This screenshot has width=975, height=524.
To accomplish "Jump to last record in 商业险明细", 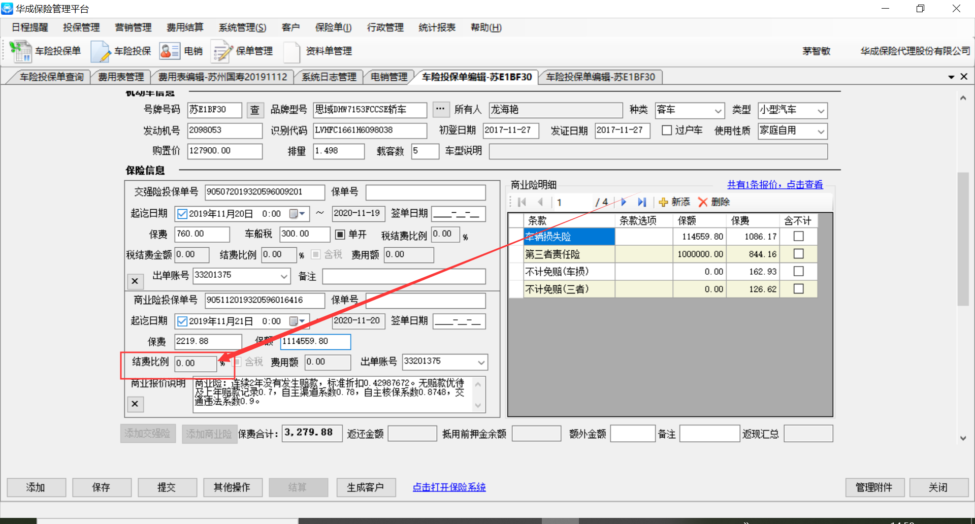I will (642, 202).
